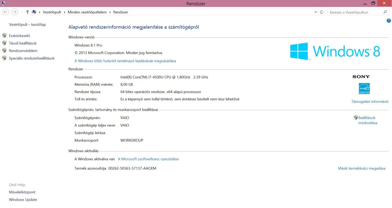This screenshot has width=392, height=208.
Task: Click product ID 00262-50363-57137-AAOEM
Action: [132, 168]
